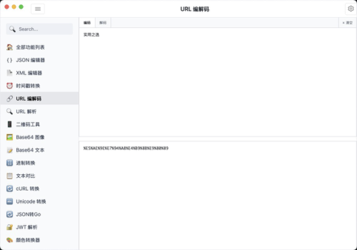
Task: Open the 二维码工具 QR code icon
Action: (x=10, y=124)
